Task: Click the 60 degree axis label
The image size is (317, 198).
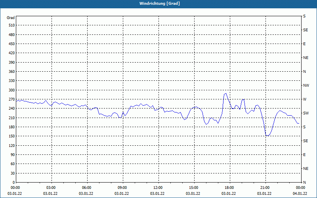Action: tap(13, 164)
